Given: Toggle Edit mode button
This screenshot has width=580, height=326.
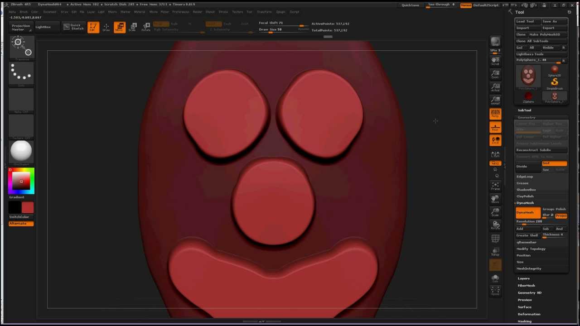Looking at the screenshot, I should coord(93,27).
